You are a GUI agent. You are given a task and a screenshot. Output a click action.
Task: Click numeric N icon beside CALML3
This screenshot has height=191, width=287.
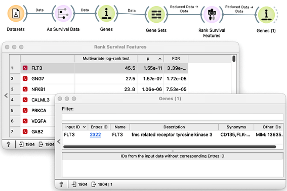(25, 100)
